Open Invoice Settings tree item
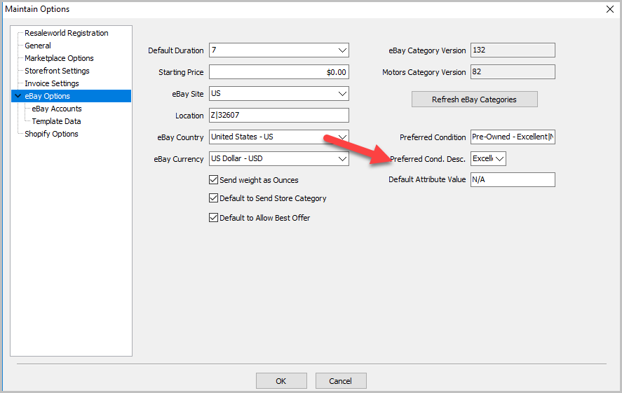Screen dimensions: 622x393 click(x=52, y=83)
